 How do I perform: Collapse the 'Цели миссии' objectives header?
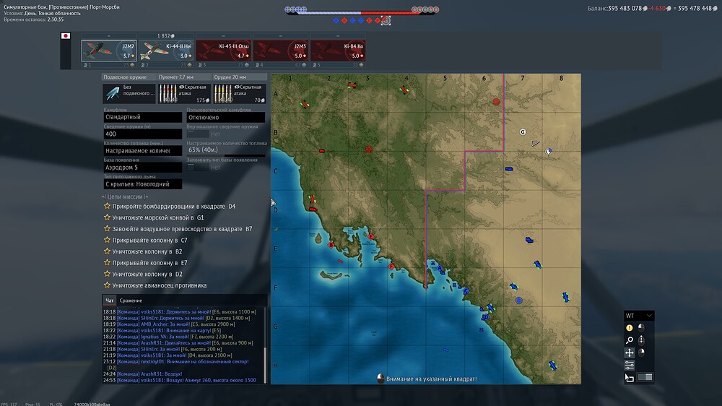[125, 196]
